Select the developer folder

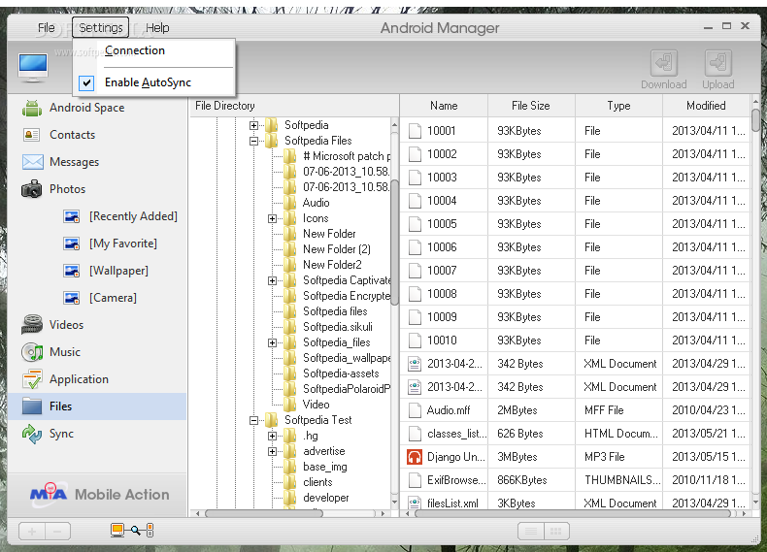326,498
